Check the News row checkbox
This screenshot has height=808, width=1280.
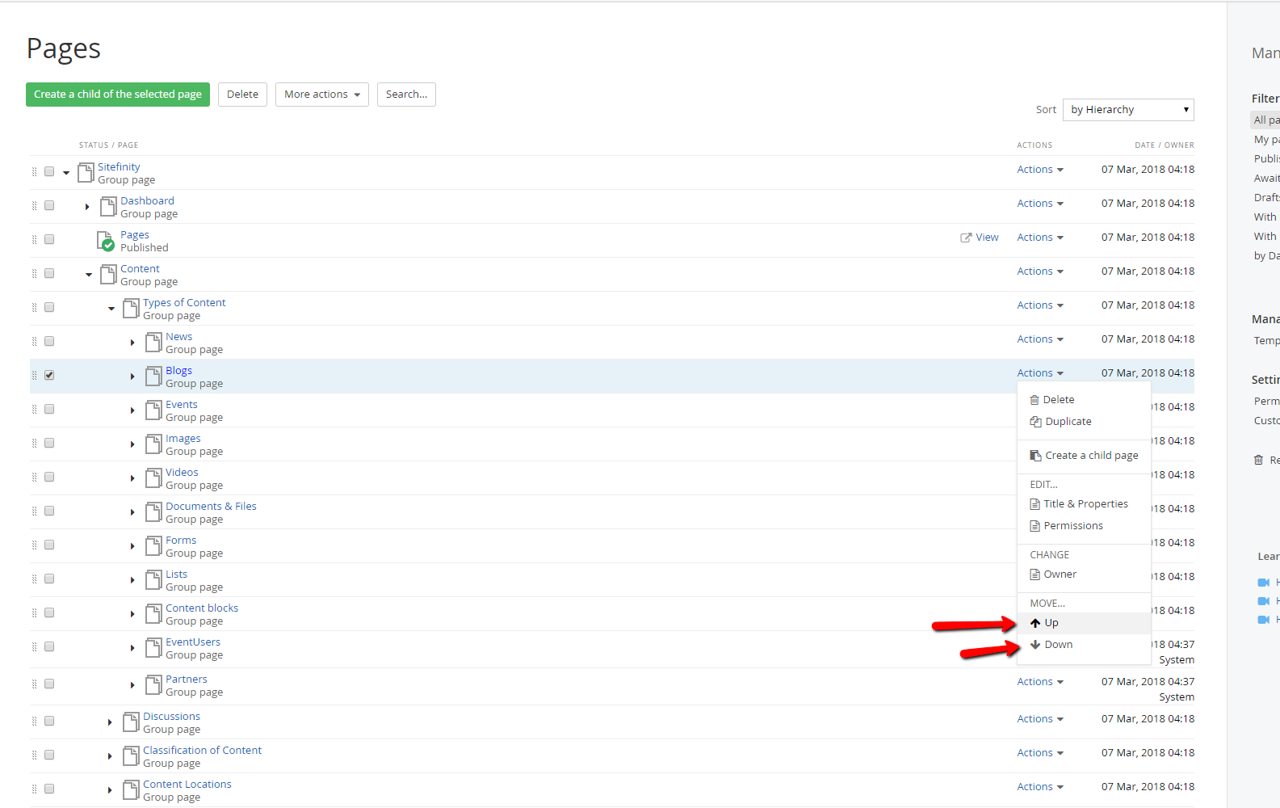click(x=49, y=341)
